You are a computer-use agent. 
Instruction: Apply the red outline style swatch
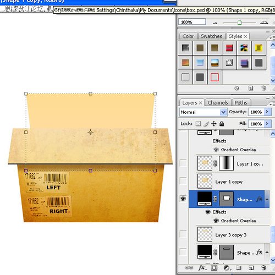click(215, 77)
